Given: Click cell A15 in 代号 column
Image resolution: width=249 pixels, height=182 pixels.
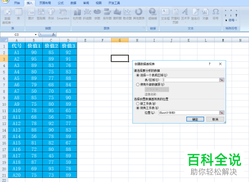Looking at the screenshot, I should [16, 143].
